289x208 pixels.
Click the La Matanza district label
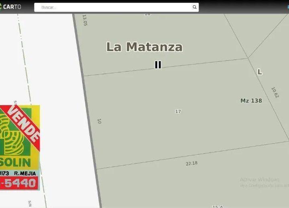144,47
